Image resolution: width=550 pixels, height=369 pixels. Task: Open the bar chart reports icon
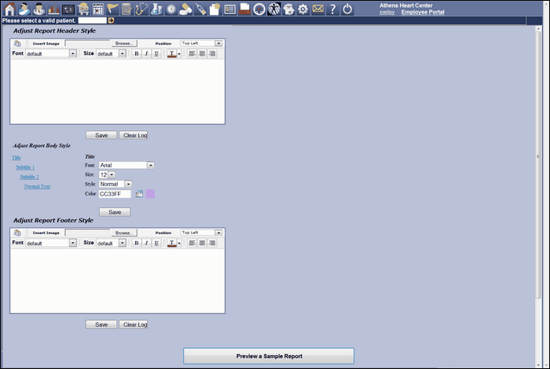(x=53, y=9)
